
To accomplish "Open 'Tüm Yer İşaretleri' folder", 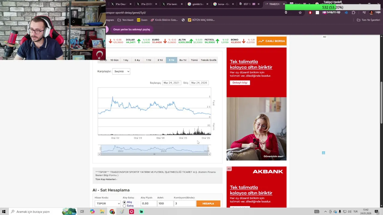I will 368,20.
